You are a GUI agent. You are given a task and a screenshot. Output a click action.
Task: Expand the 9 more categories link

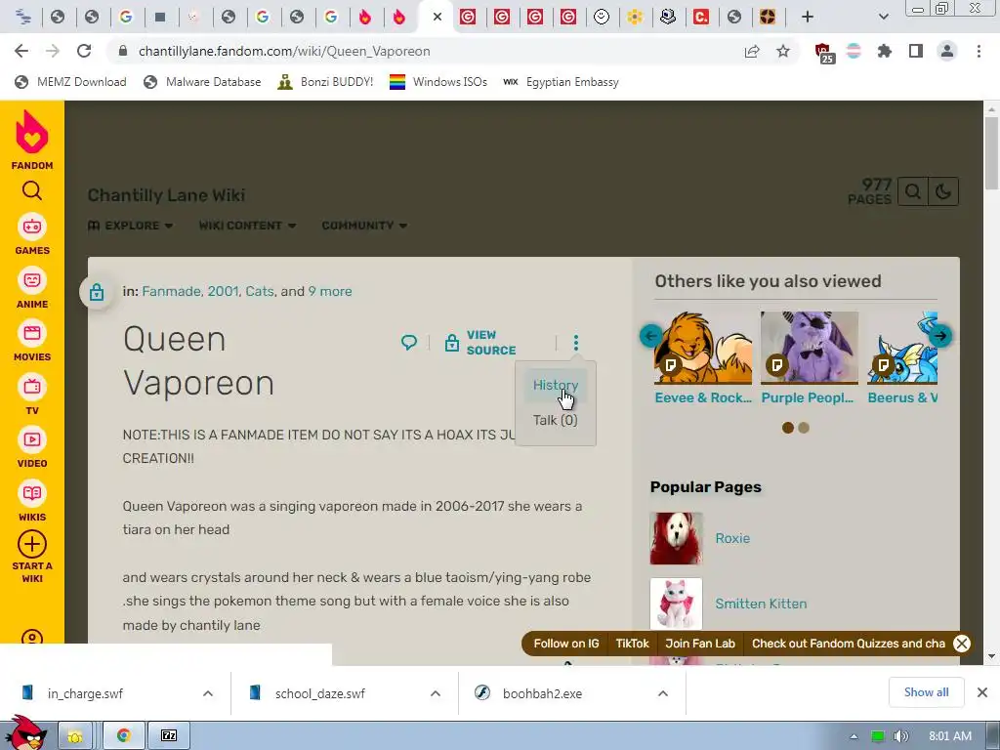[330, 291]
